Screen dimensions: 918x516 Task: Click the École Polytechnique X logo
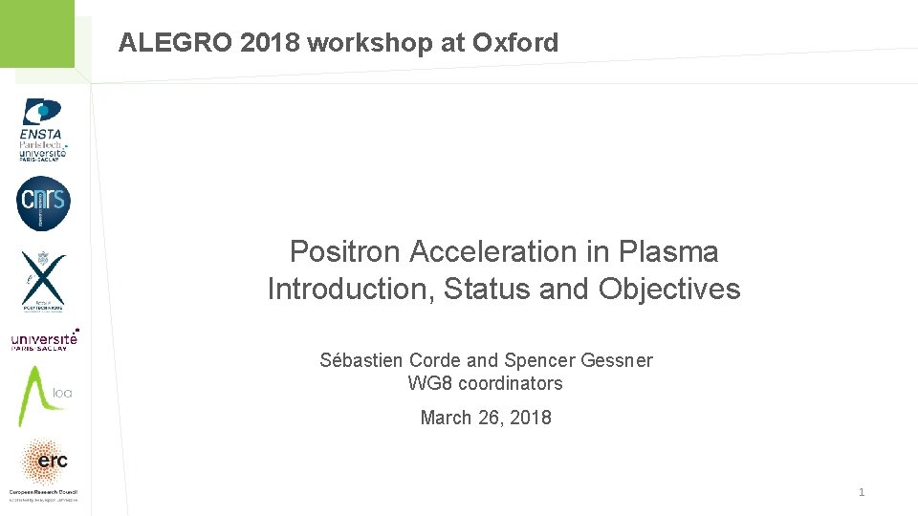click(43, 281)
